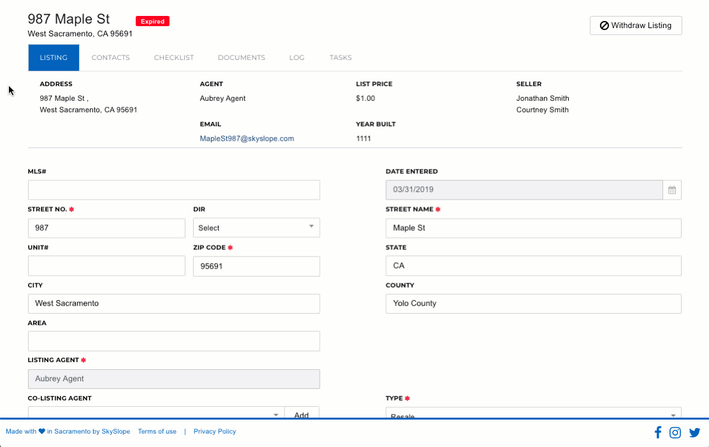Open the Date Entered calendar icon
This screenshot has height=447, width=709.
coord(672,190)
